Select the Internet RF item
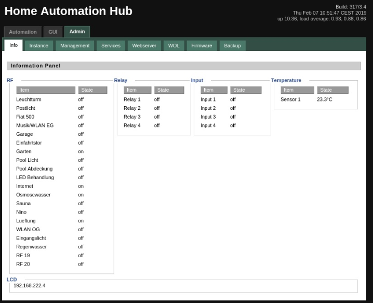 point(25,186)
